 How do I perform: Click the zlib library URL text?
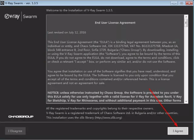(109, 118)
